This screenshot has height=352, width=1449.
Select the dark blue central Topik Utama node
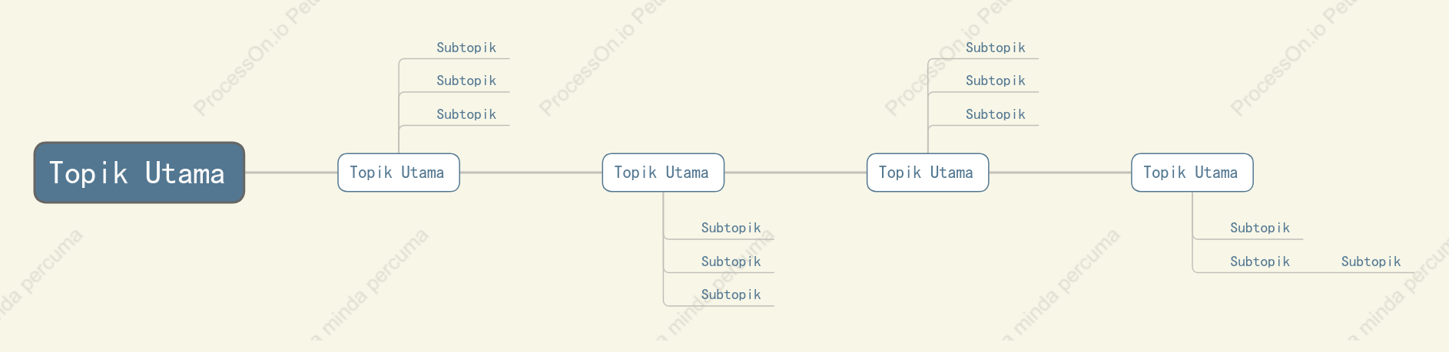click(139, 173)
